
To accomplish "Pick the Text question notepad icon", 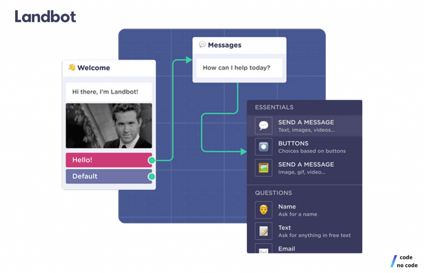I will coord(263,231).
